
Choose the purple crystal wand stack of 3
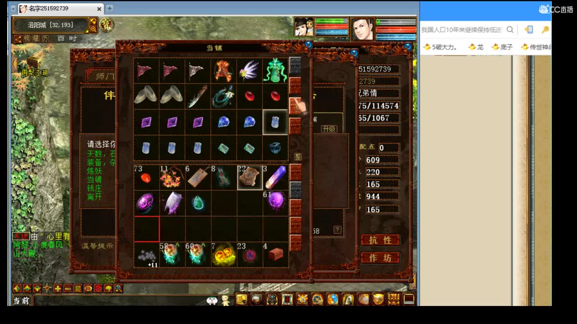tap(275, 177)
